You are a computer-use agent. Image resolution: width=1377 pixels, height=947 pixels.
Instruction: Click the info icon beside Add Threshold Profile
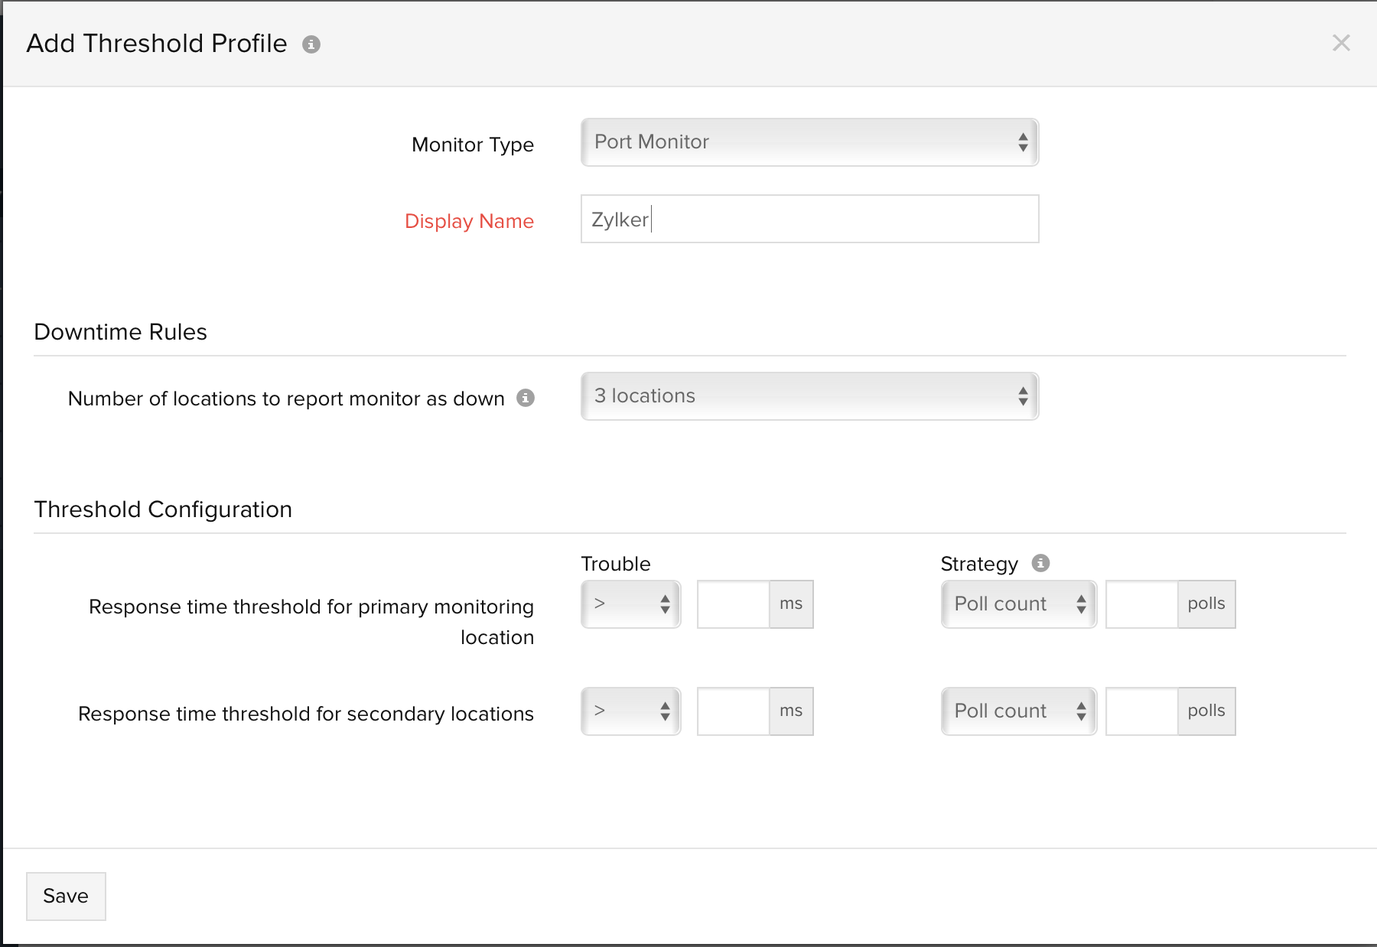tap(311, 44)
